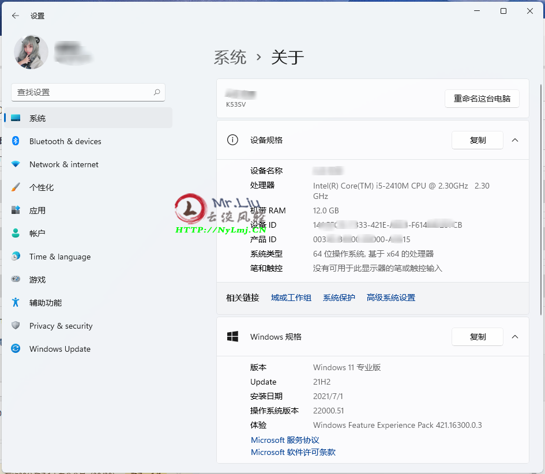The height and width of the screenshot is (474, 545).
Task: Click the Privacy shield icon
Action: pos(16,325)
